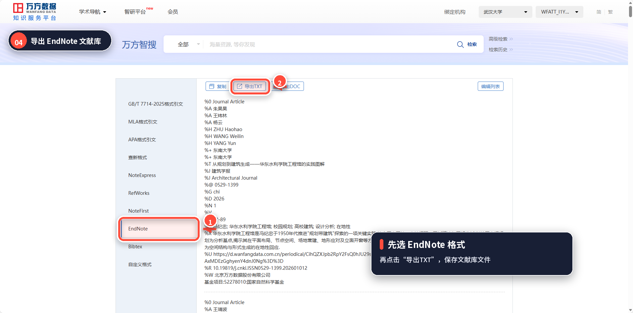
Task: Click the '%H WANG Weilin' line
Action: (x=224, y=136)
